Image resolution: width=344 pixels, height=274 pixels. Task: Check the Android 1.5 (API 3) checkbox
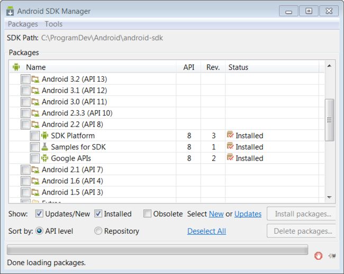click(x=25, y=192)
